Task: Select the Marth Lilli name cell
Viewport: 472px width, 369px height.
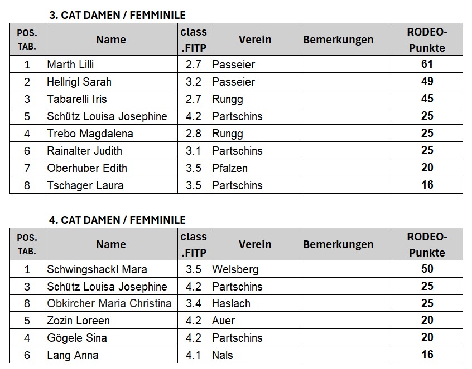Action: point(112,64)
